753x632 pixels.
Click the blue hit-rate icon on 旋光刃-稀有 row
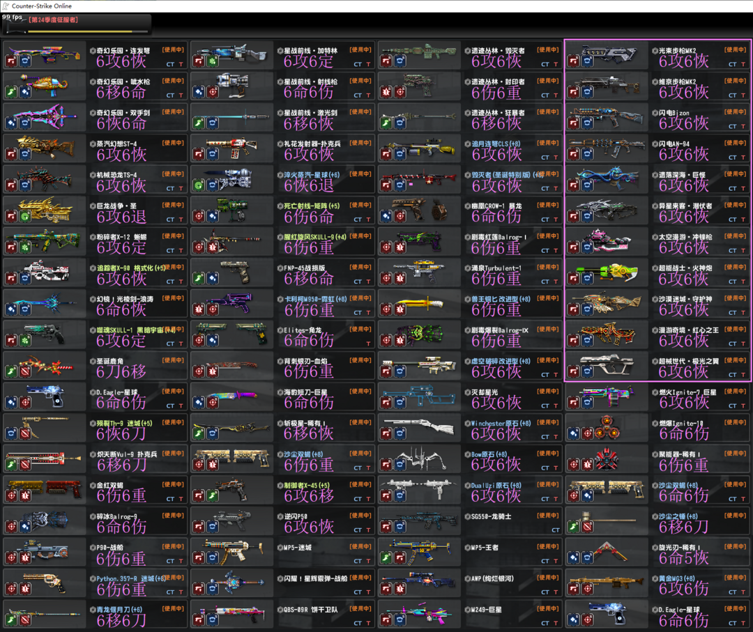coord(574,558)
